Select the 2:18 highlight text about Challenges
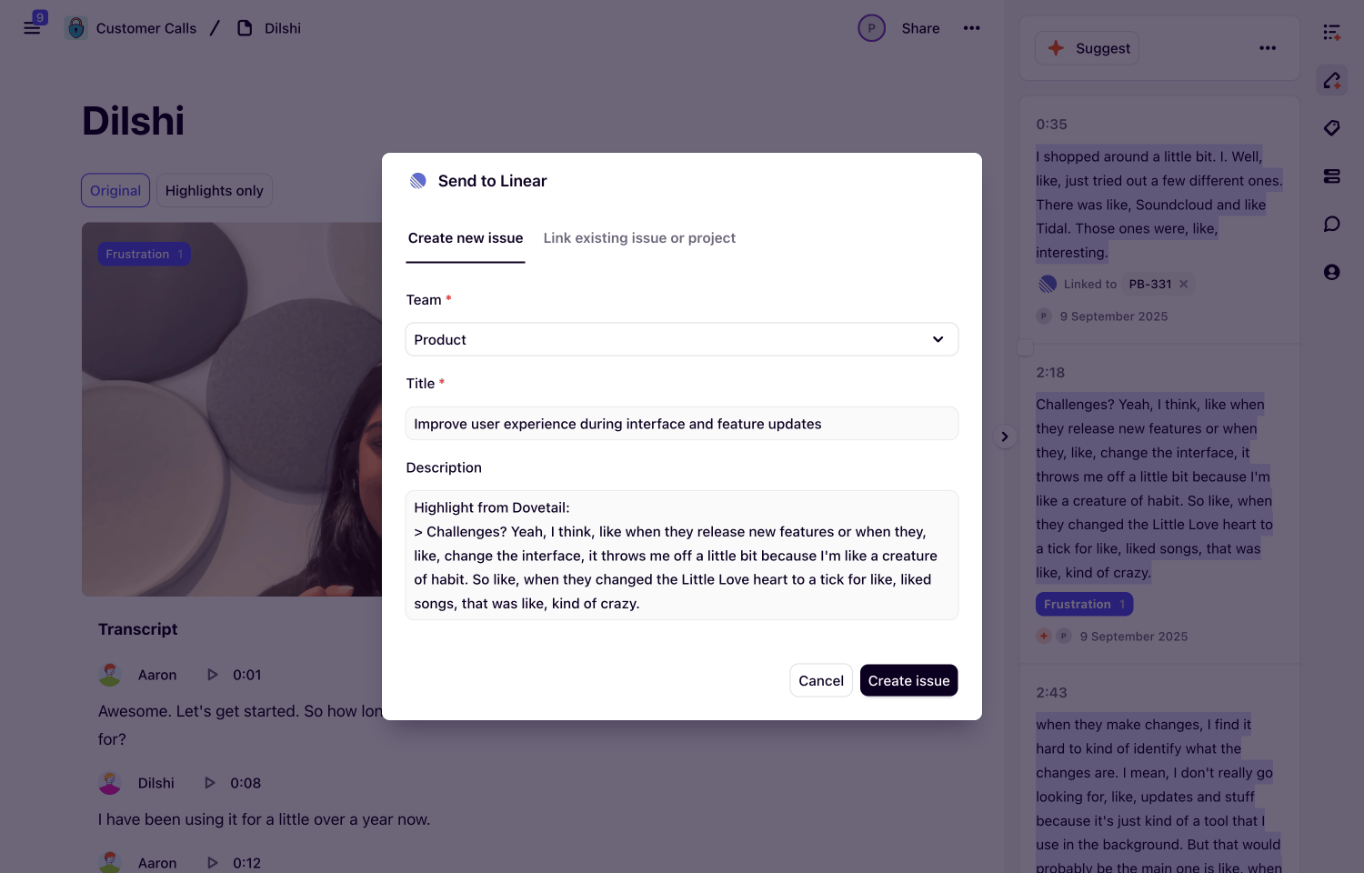The image size is (1364, 873). (x=1155, y=488)
